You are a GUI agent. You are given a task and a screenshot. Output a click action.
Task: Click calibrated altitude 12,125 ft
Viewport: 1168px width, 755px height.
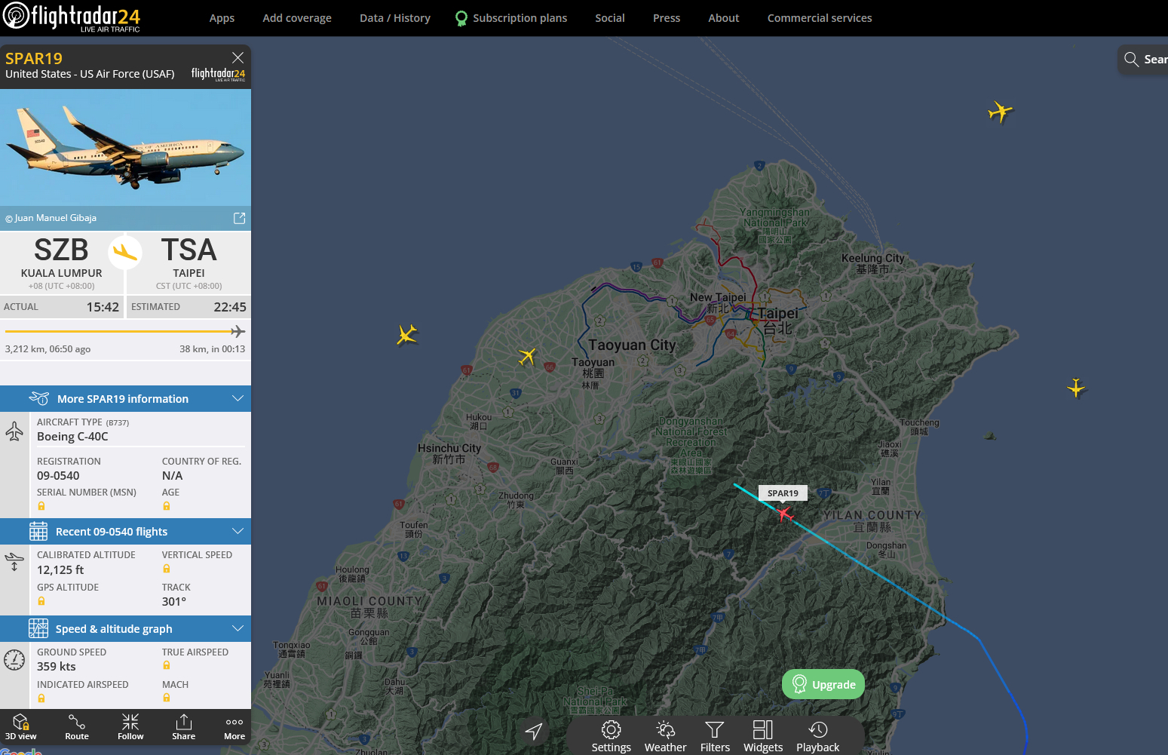tap(60, 570)
